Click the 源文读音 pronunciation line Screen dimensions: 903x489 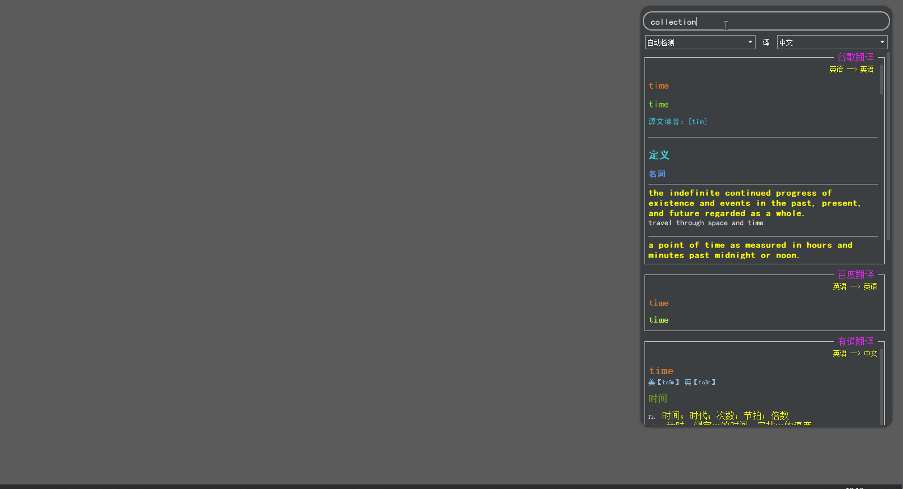678,122
